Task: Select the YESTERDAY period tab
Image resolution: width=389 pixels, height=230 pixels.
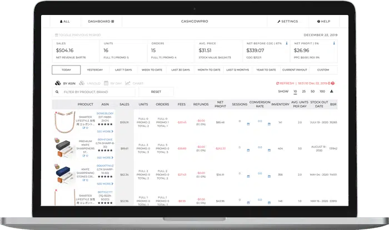Action: click(x=95, y=69)
